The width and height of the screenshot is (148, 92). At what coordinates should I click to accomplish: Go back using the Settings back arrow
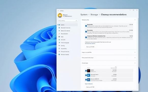point(58,11)
